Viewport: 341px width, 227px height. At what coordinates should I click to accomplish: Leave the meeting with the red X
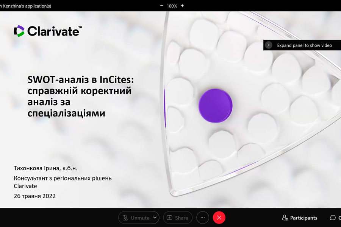click(219, 218)
